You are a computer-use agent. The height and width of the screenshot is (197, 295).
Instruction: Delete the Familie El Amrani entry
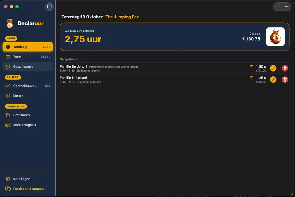[285, 80]
